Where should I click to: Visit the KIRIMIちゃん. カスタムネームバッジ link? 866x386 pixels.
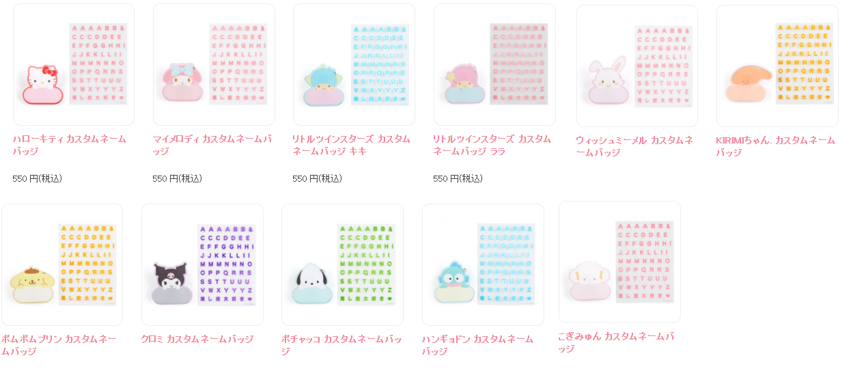(x=775, y=146)
